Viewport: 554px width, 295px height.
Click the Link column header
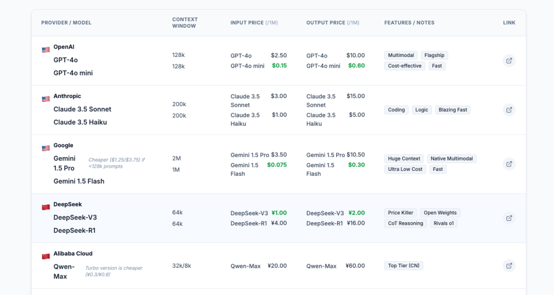[x=509, y=23]
